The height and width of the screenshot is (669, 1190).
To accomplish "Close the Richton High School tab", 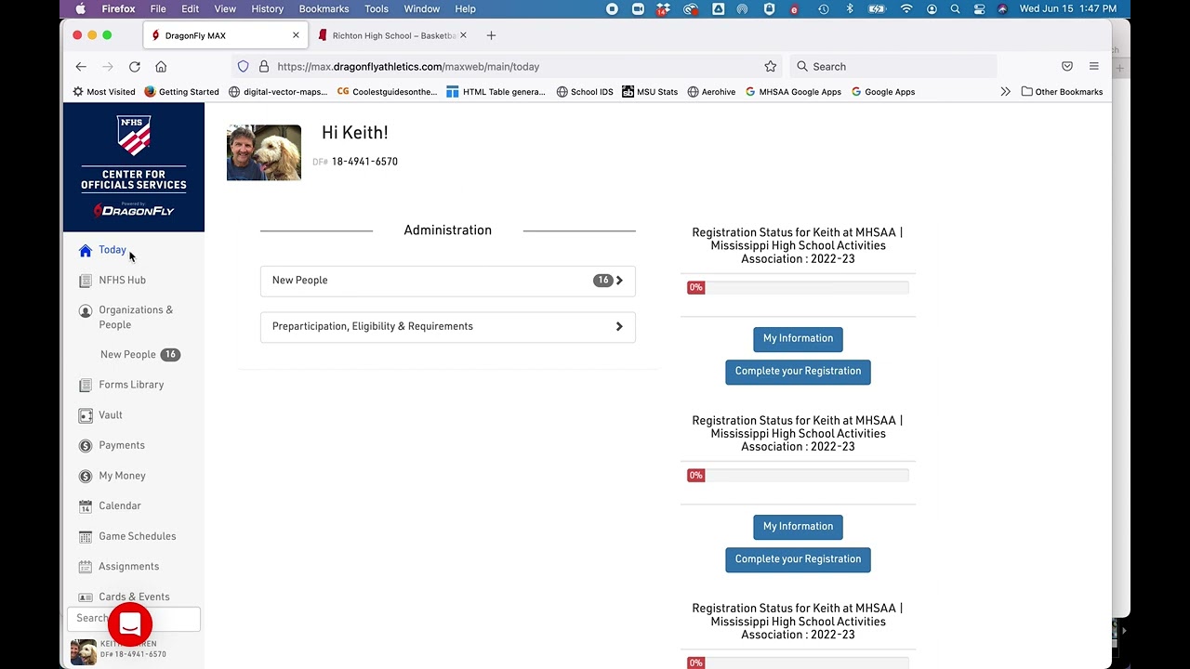I will pos(463,35).
